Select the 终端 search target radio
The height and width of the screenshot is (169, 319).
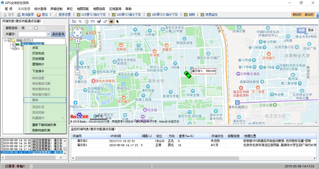pyautogui.click(x=23, y=28)
